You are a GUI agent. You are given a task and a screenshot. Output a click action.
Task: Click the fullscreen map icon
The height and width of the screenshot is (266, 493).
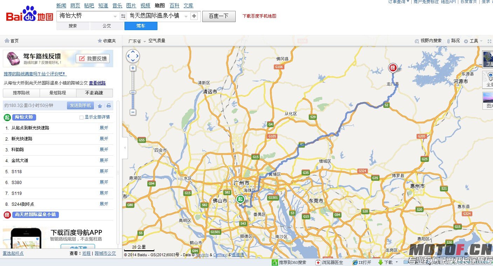coord(489,41)
